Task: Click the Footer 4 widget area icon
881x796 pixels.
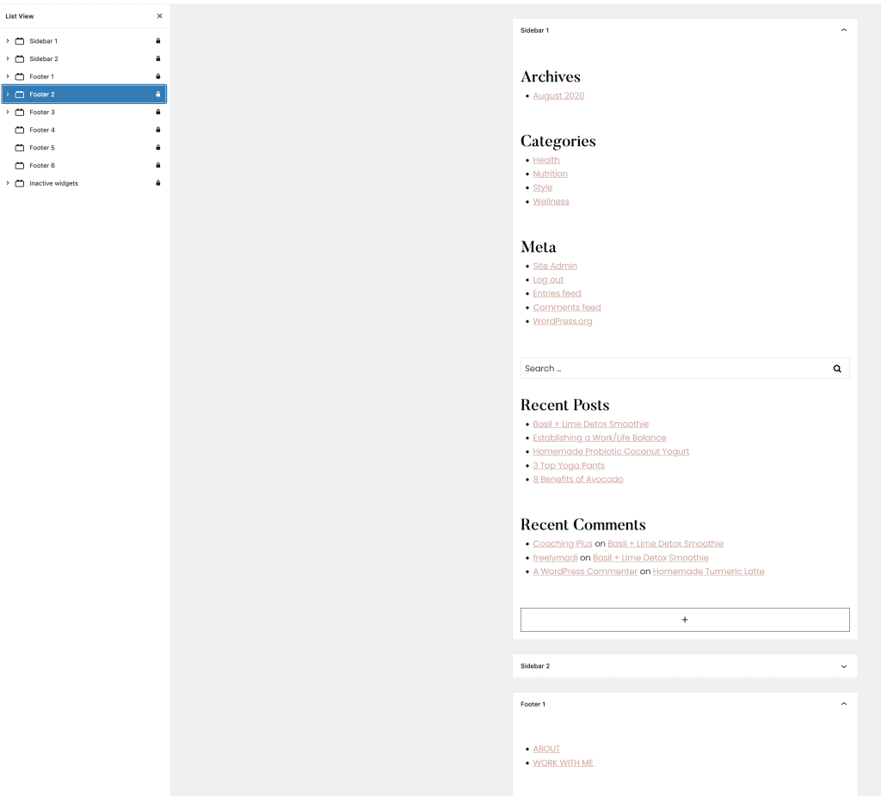Action: coord(20,130)
